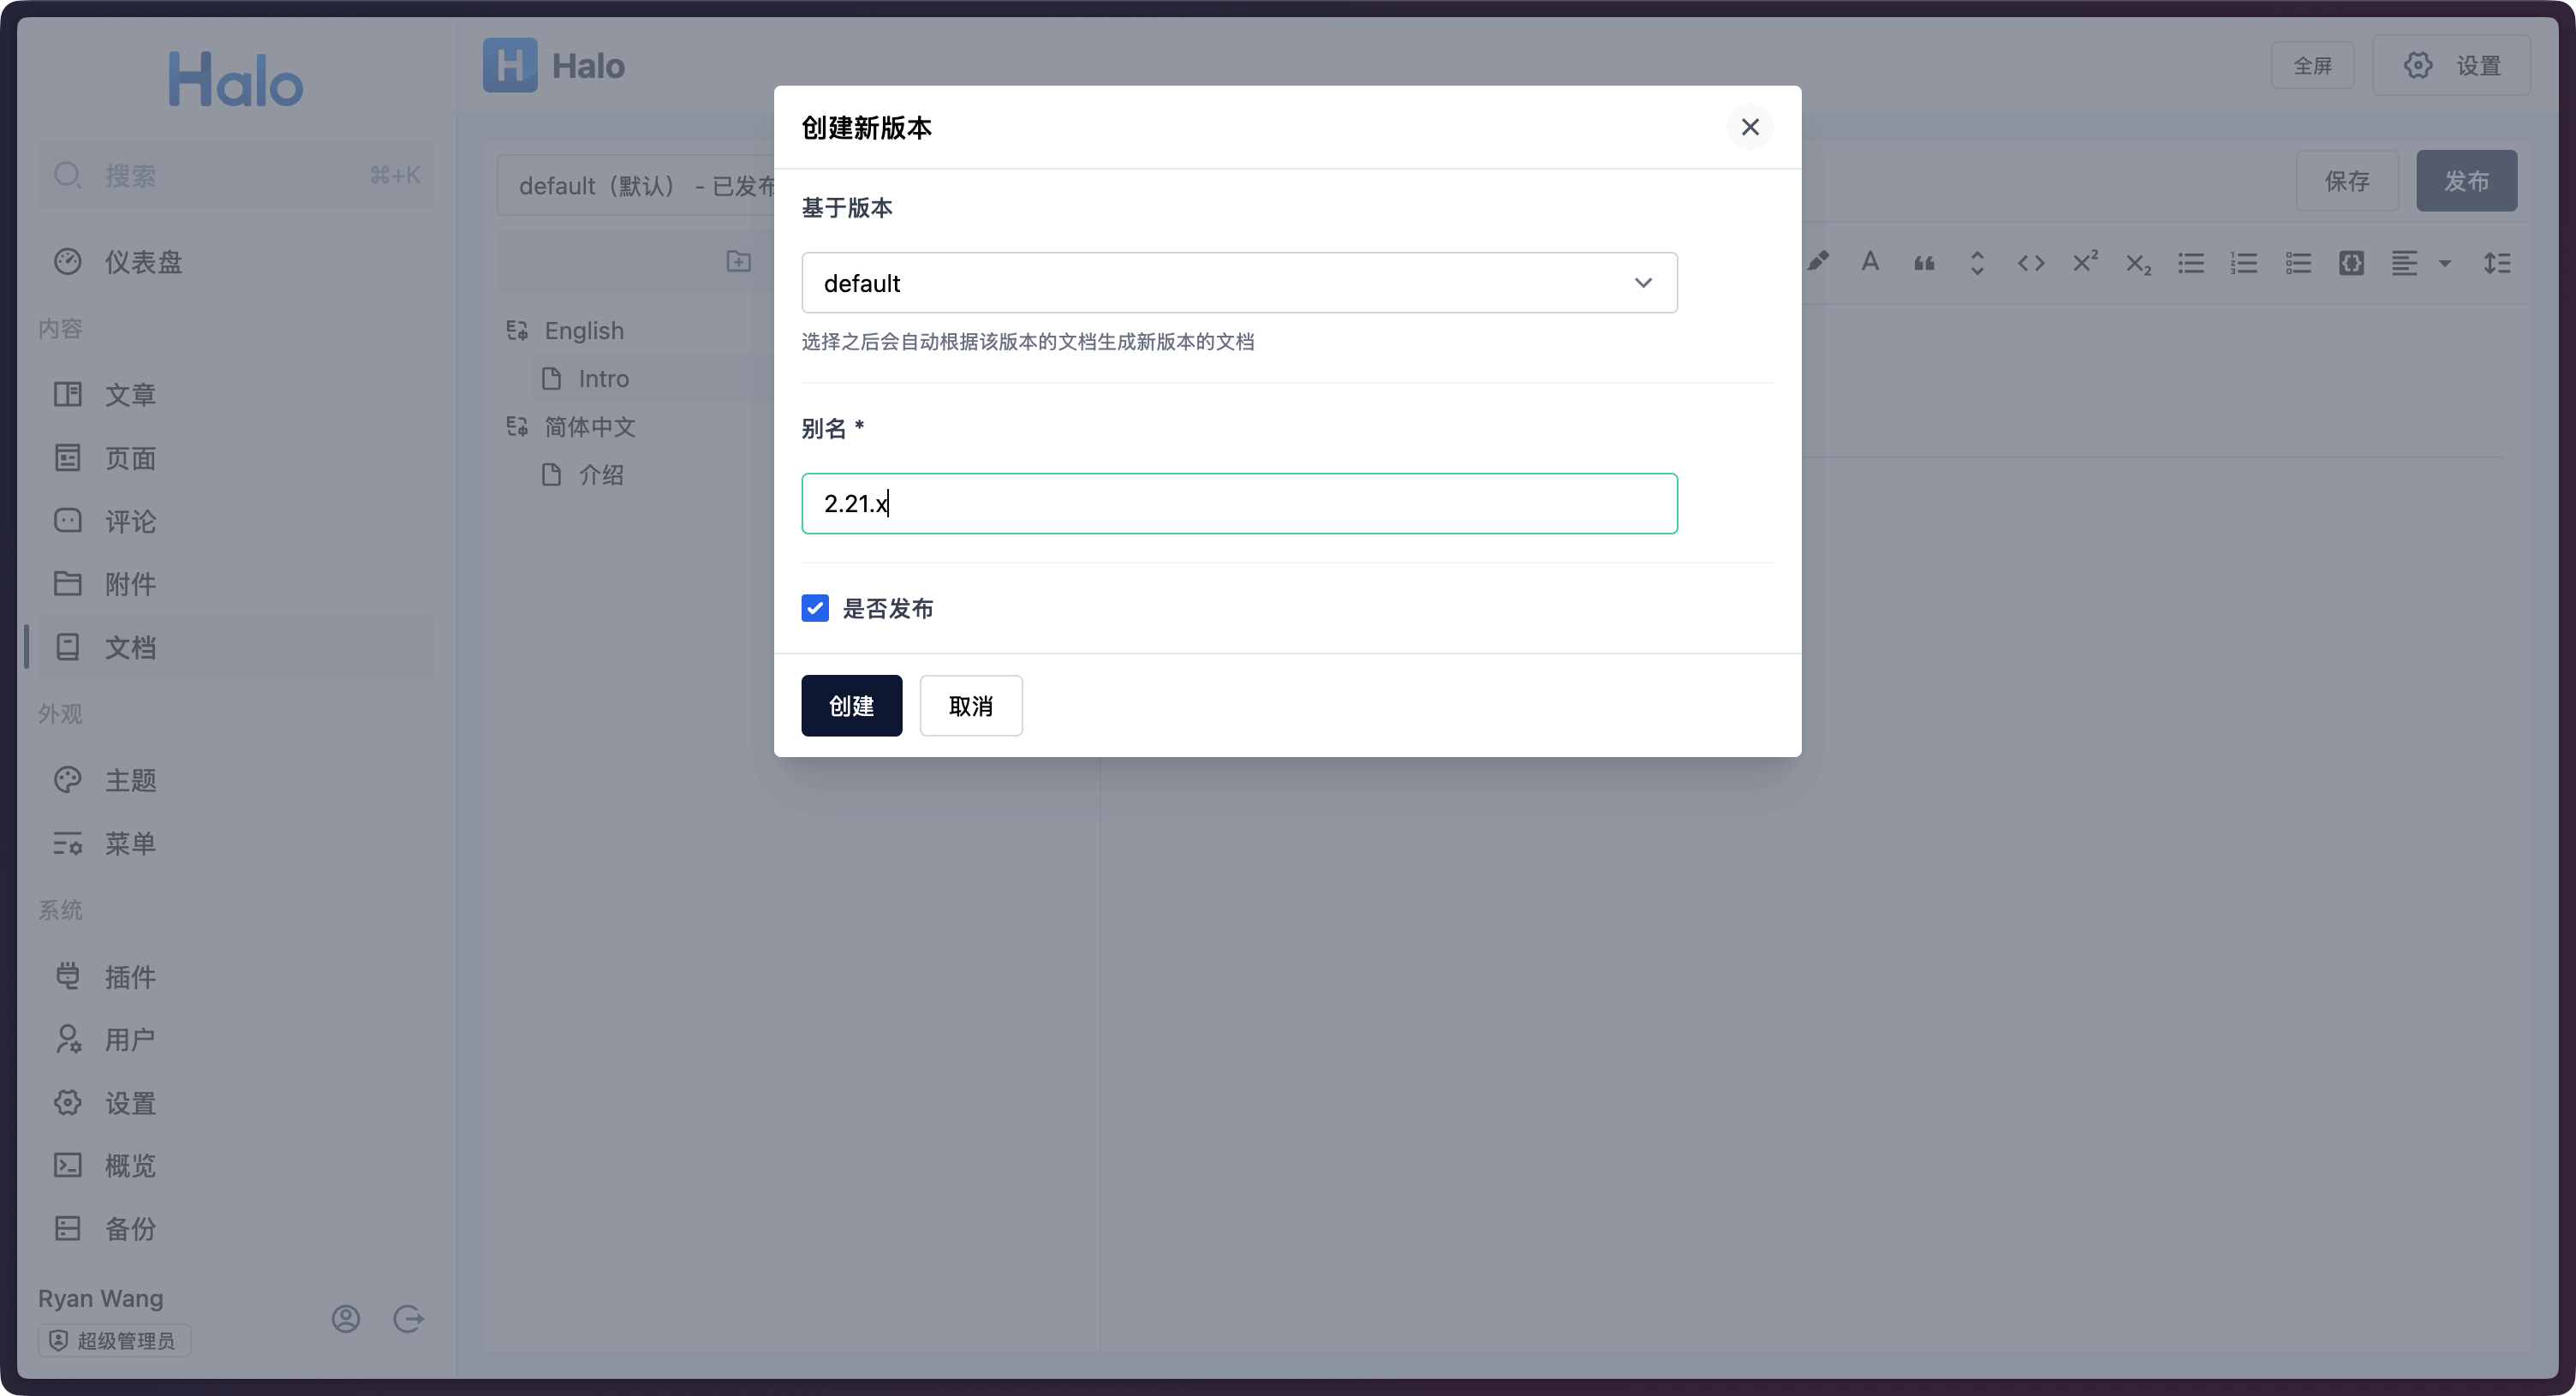This screenshot has width=2576, height=1396.
Task: Uncheck the 是否发布 checkbox
Action: pyautogui.click(x=815, y=608)
